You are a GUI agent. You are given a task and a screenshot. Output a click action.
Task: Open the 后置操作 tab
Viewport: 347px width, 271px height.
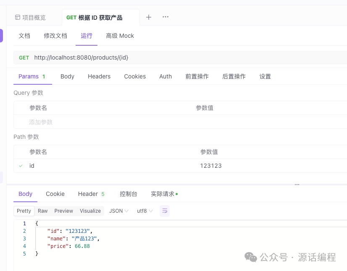[234, 76]
